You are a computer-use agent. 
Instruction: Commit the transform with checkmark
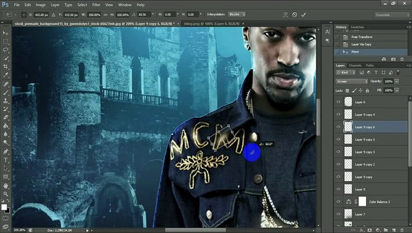[303, 15]
